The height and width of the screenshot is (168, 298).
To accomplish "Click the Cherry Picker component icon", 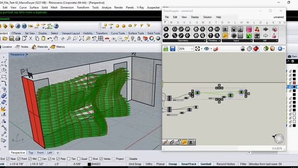I will point(257,29).
